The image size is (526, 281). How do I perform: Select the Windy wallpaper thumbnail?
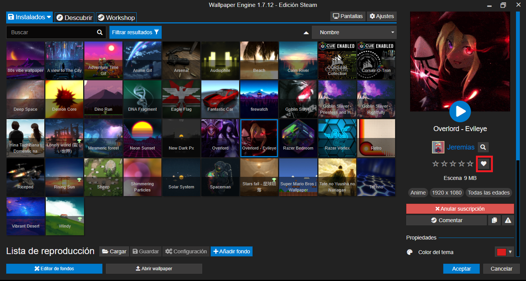64,216
